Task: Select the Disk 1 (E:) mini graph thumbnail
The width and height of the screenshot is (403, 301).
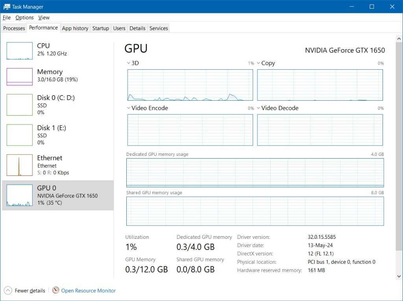Action: [20, 135]
